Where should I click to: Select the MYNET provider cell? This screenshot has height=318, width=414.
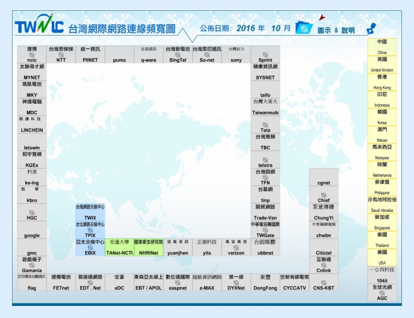(32, 71)
